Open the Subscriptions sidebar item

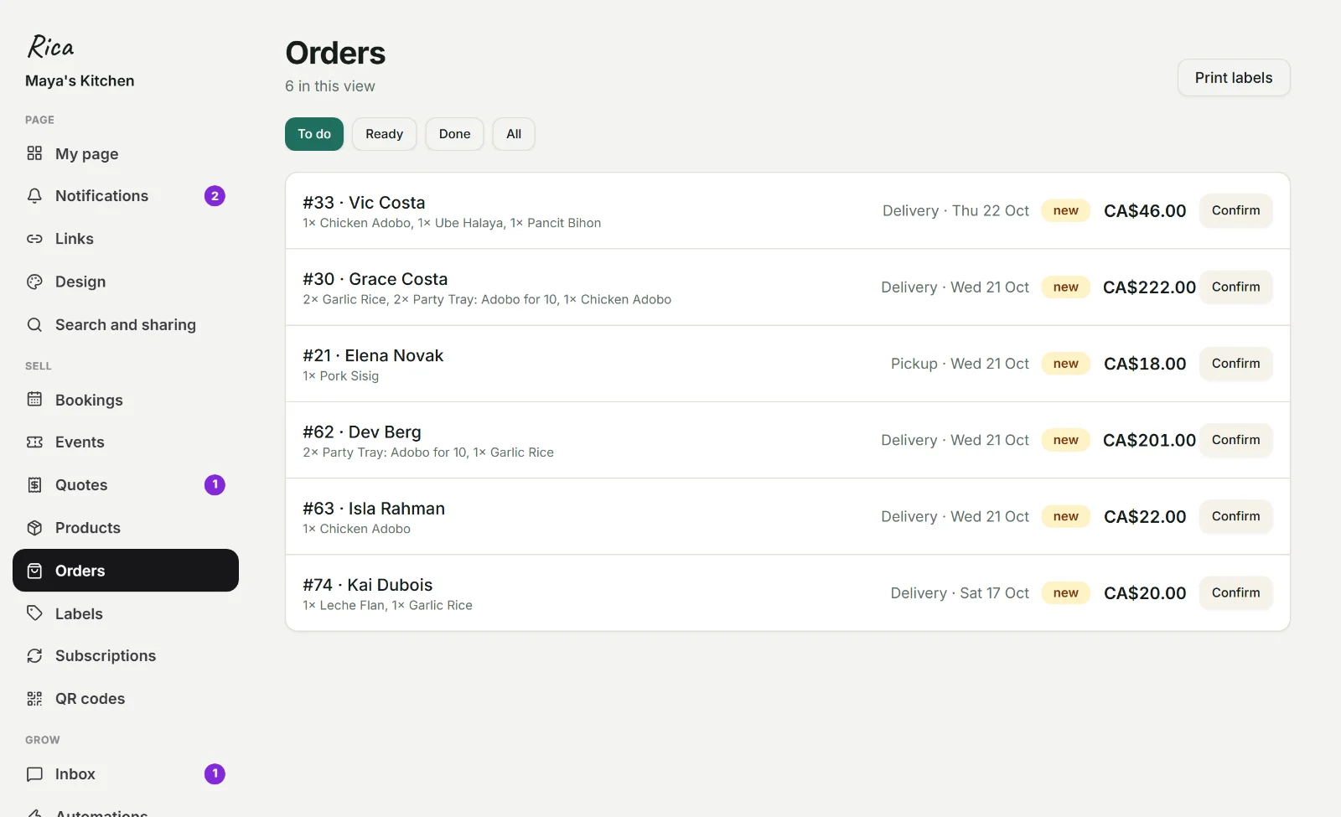click(x=126, y=655)
